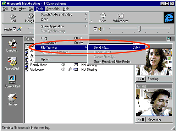Choose Options from Tools menu
Image resolution: width=176 pixels, height=131 pixels.
click(61, 59)
